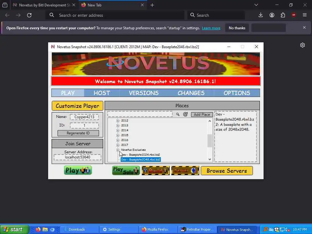Expand the 2014 folder
The image size is (312, 234).
[x=118, y=130]
